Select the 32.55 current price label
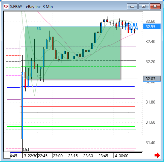The height and width of the screenshot is (162, 164). pos(152,27)
